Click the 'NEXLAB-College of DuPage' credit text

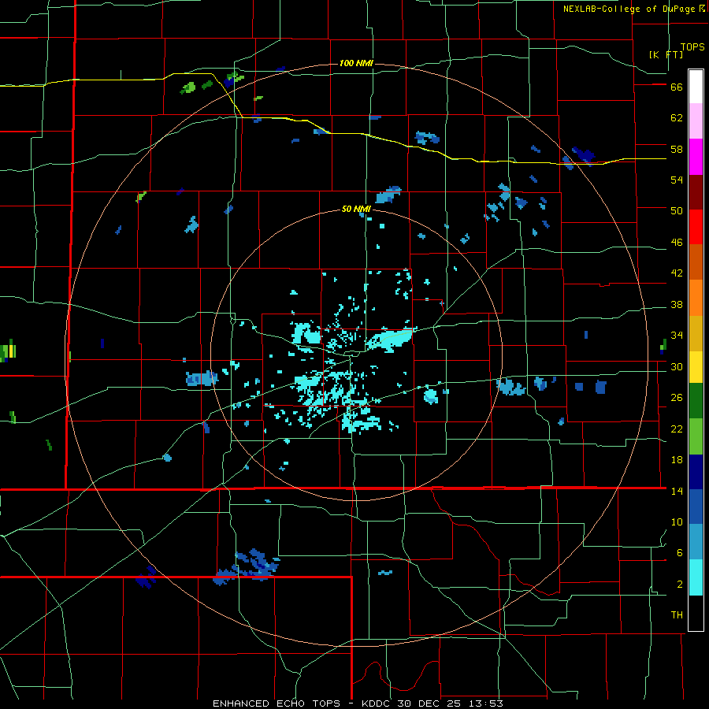629,9
